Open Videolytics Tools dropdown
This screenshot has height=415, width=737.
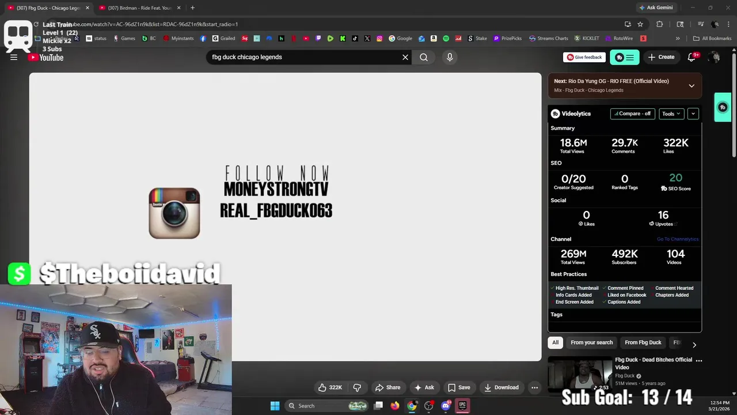tap(671, 114)
